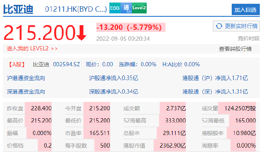Open 进入我的 LEVEL2 link

[x=32, y=49]
